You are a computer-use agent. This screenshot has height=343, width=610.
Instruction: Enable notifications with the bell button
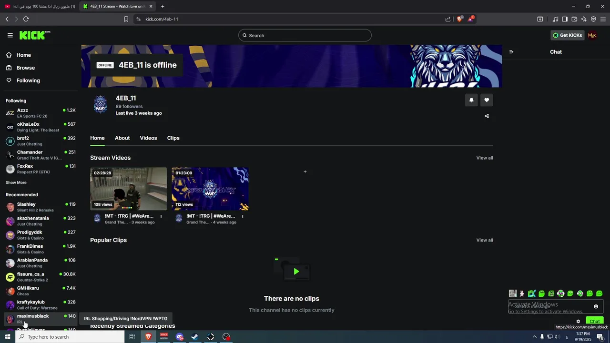[x=471, y=100]
